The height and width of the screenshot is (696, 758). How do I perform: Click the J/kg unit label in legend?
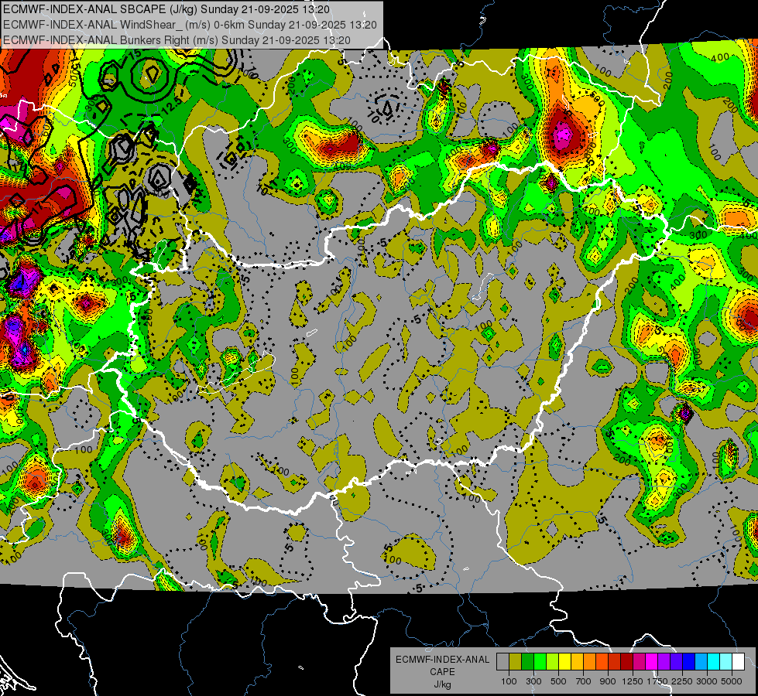[442, 684]
